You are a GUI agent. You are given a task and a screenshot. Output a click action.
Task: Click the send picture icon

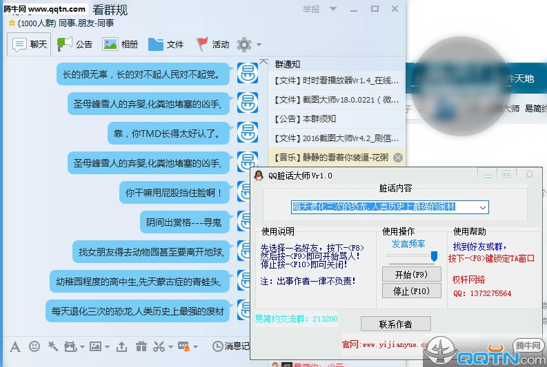(95, 346)
